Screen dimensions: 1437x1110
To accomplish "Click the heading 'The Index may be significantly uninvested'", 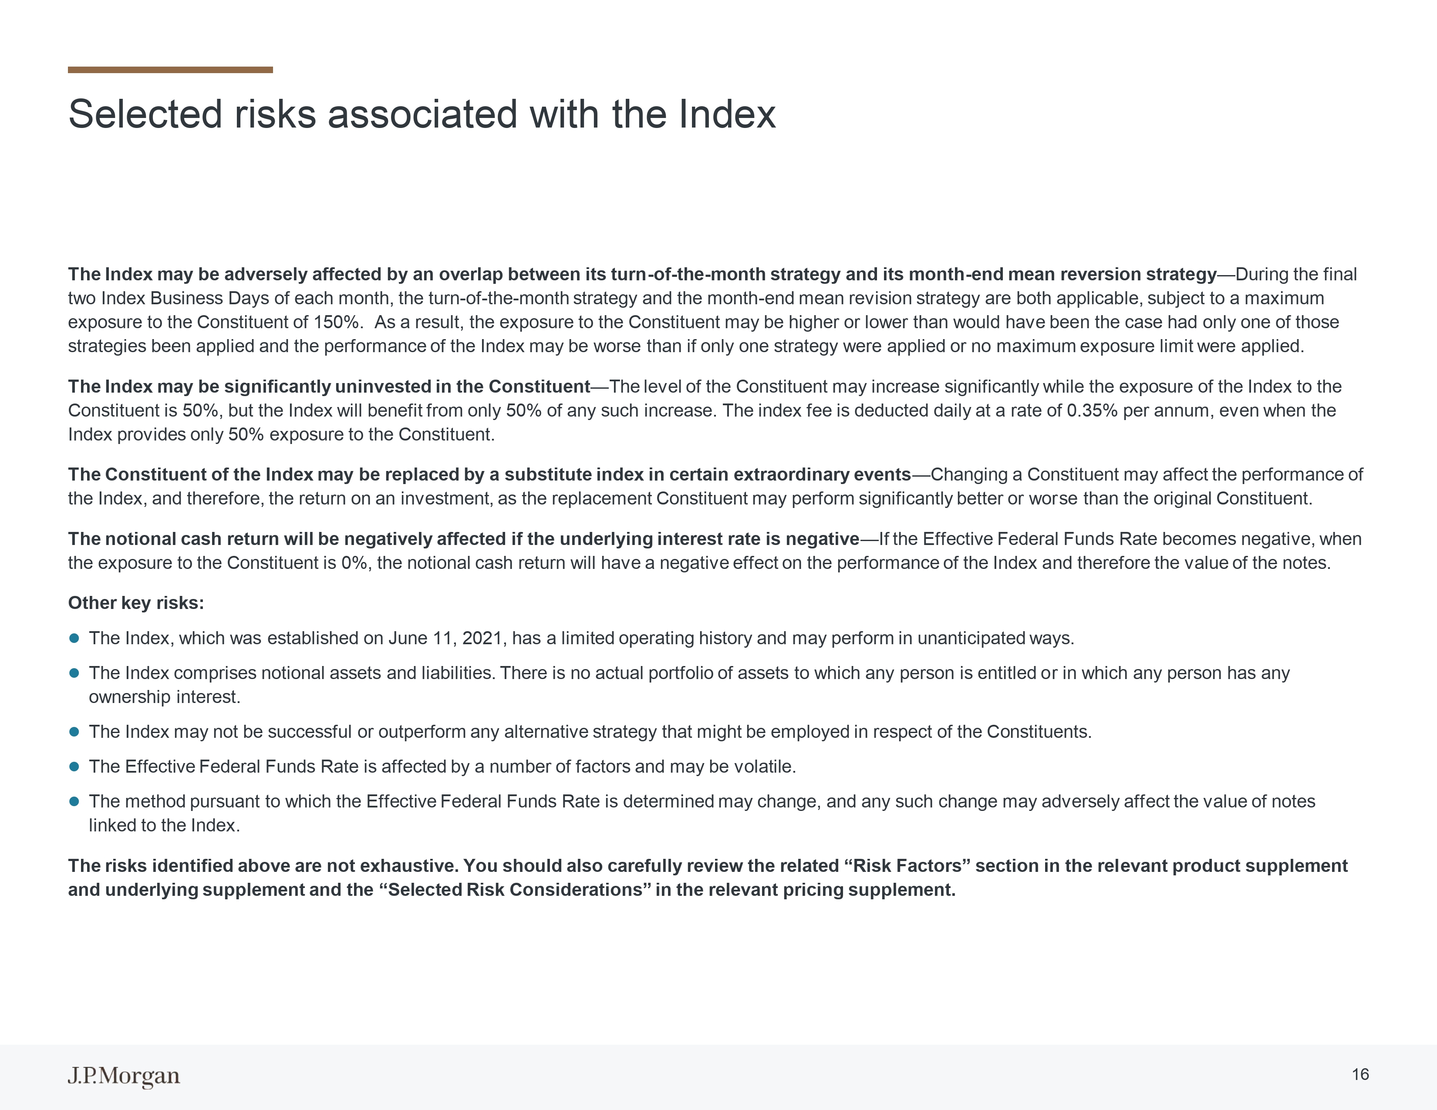I will pyautogui.click(x=329, y=387).
